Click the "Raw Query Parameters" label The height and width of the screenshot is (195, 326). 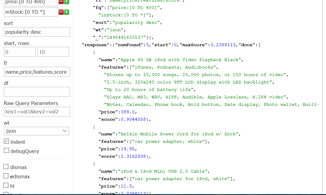[31, 103]
